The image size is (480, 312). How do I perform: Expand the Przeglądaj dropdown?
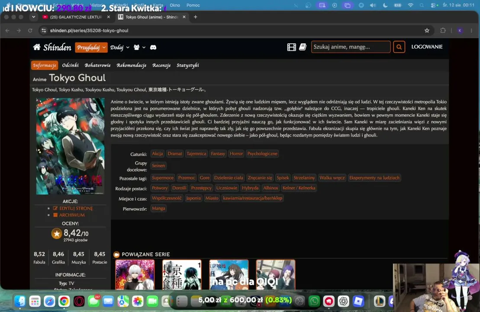pos(91,47)
